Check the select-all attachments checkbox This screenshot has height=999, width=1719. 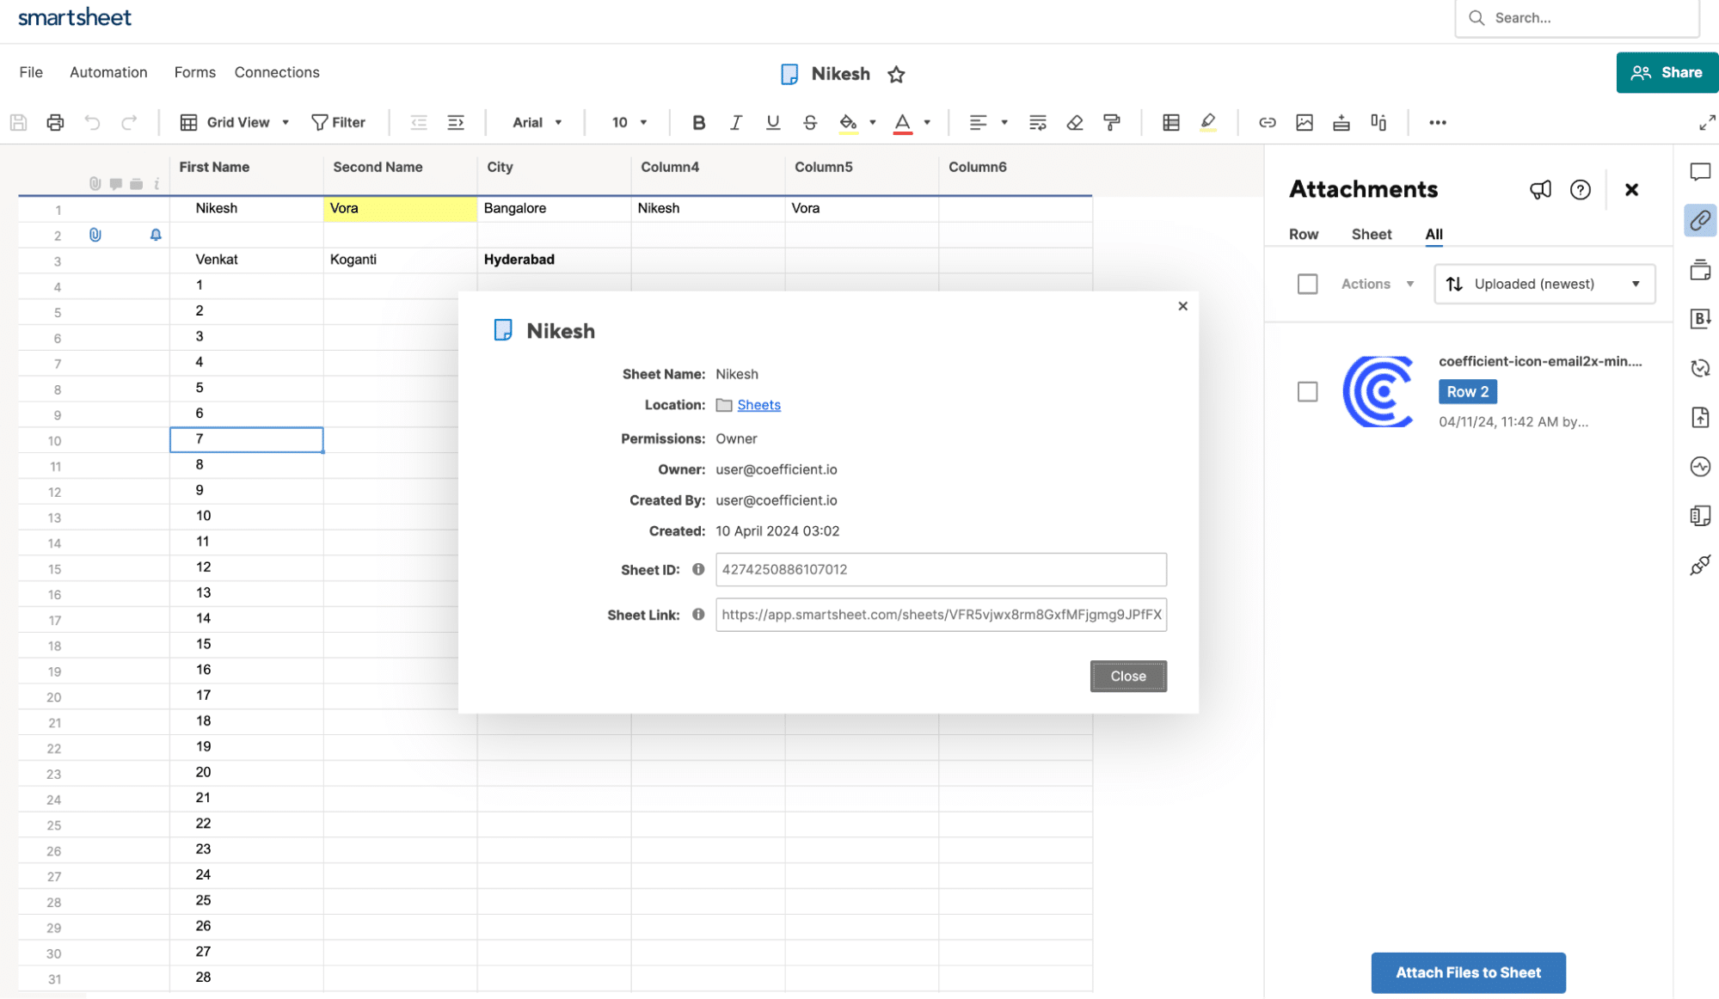click(x=1307, y=284)
